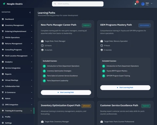Click the E-Commerce cart icon
Screen dimensions: 157x125
3,92
